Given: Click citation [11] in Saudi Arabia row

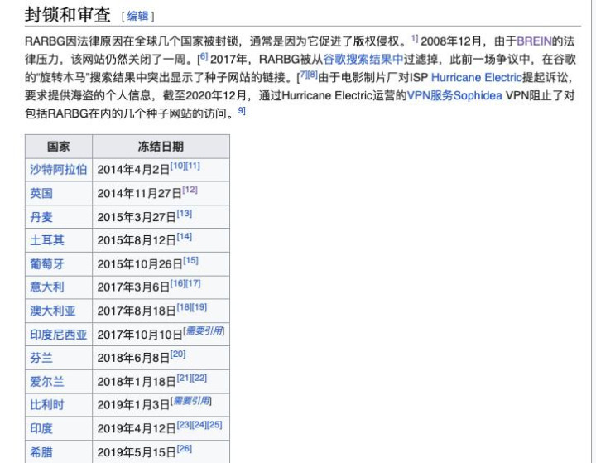Looking at the screenshot, I should pos(192,166).
